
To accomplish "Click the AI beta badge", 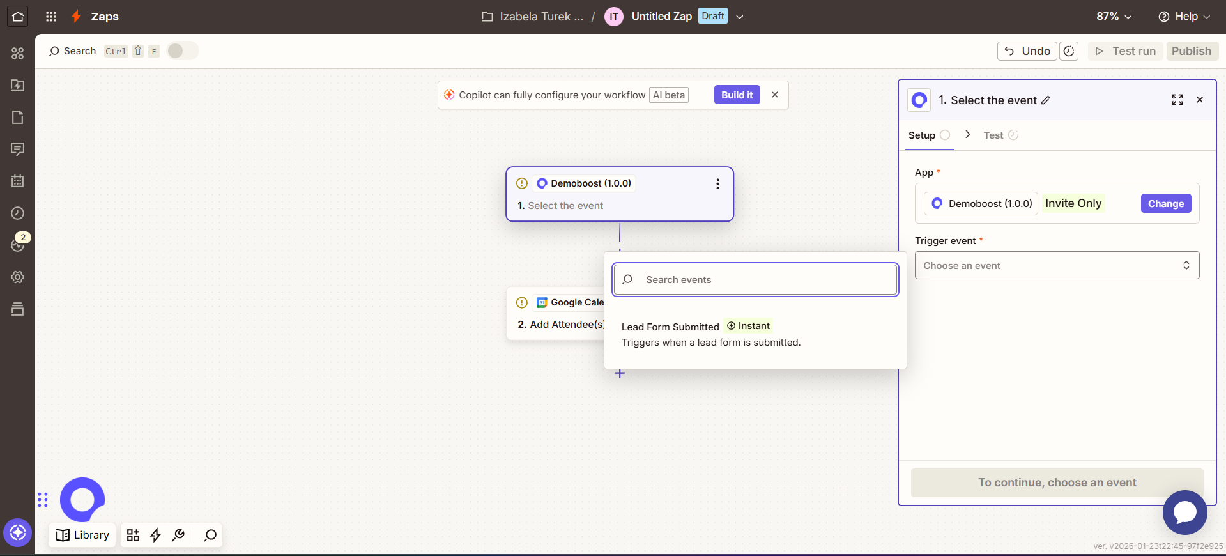I will point(669,95).
